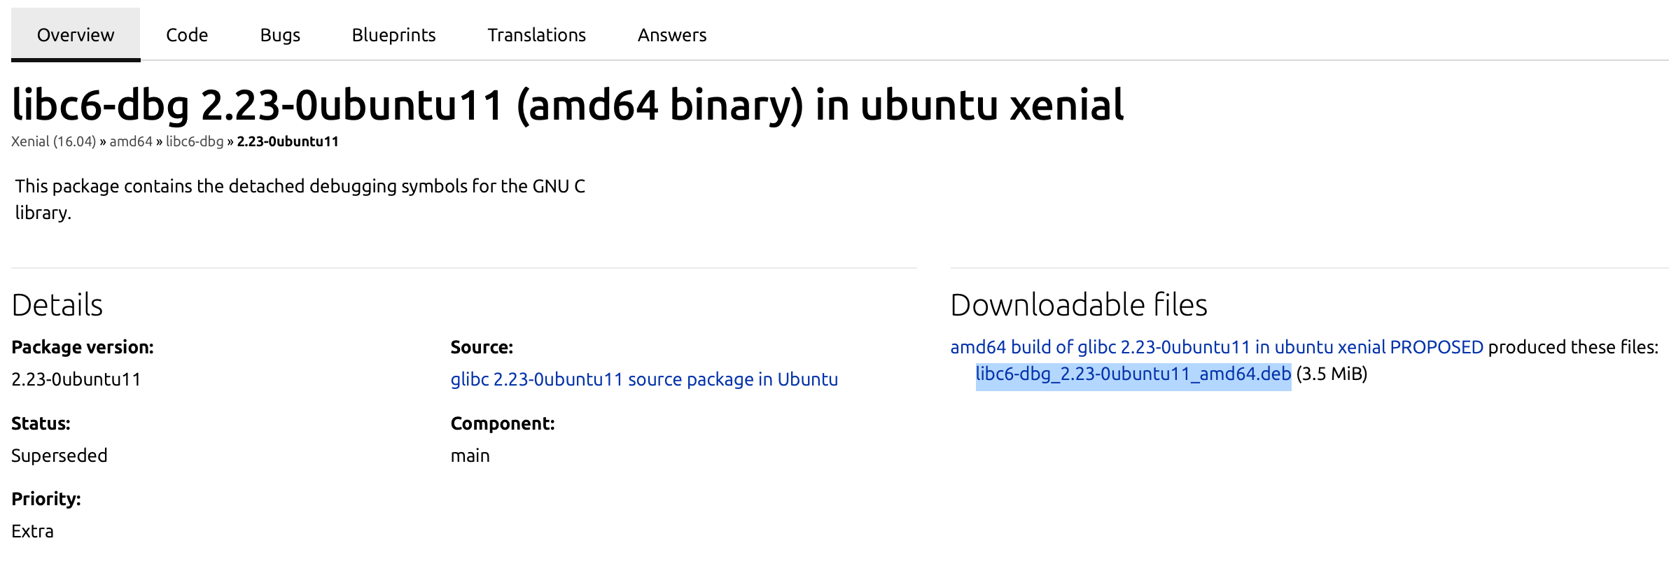Open the glibc source package in Ubuntu link
Screen dimensions: 1669x564
point(644,379)
